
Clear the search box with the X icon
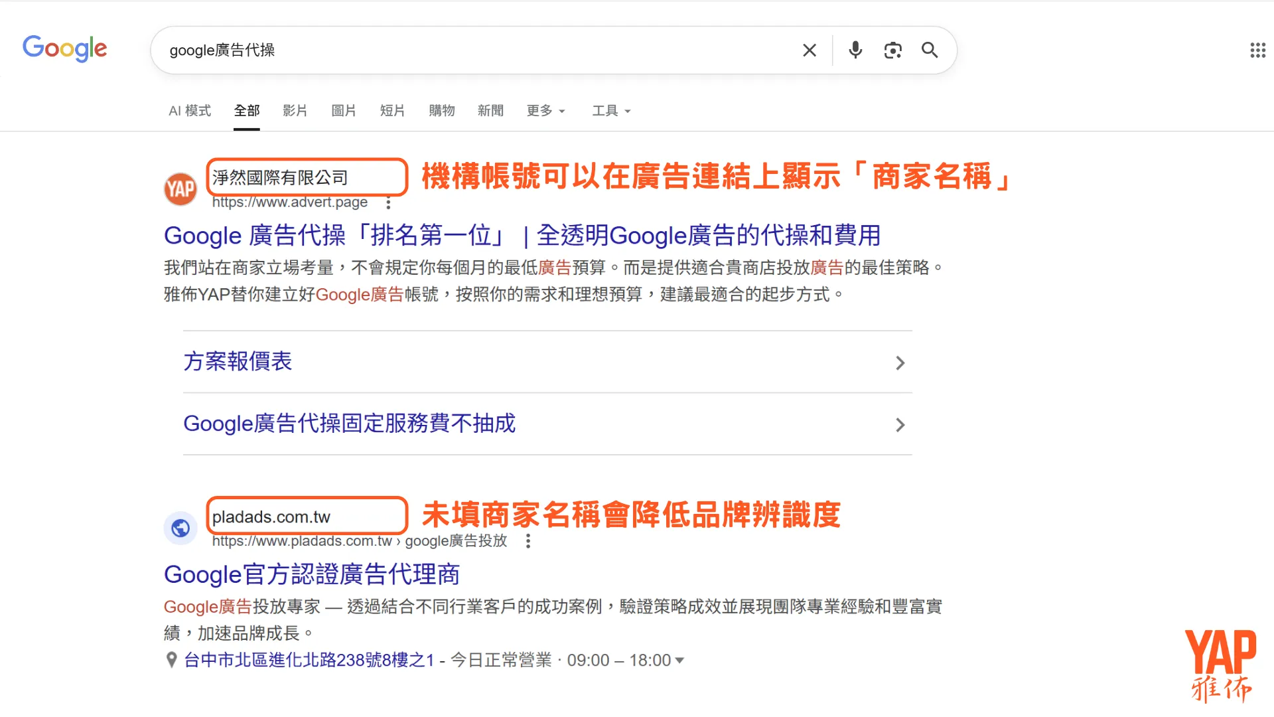(810, 50)
